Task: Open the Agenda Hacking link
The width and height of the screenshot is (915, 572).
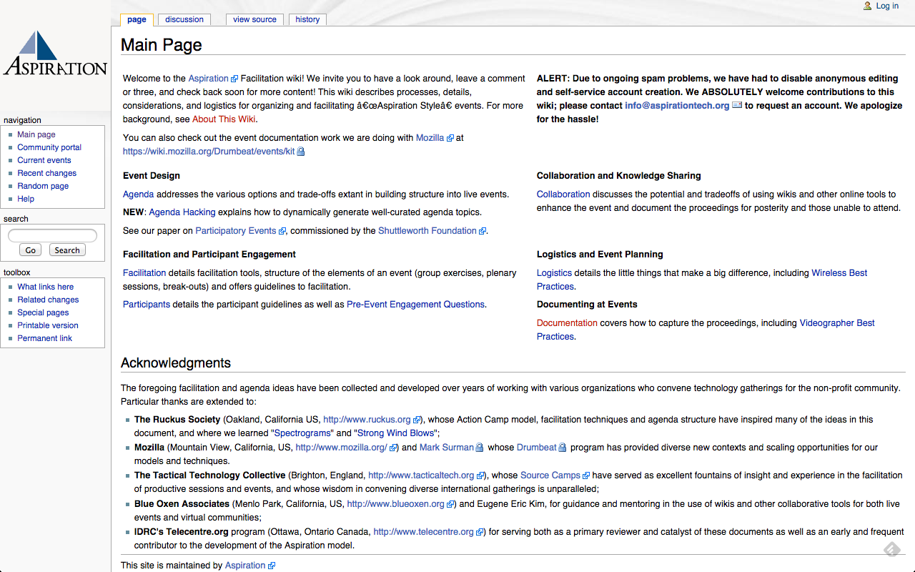Action: [182, 212]
